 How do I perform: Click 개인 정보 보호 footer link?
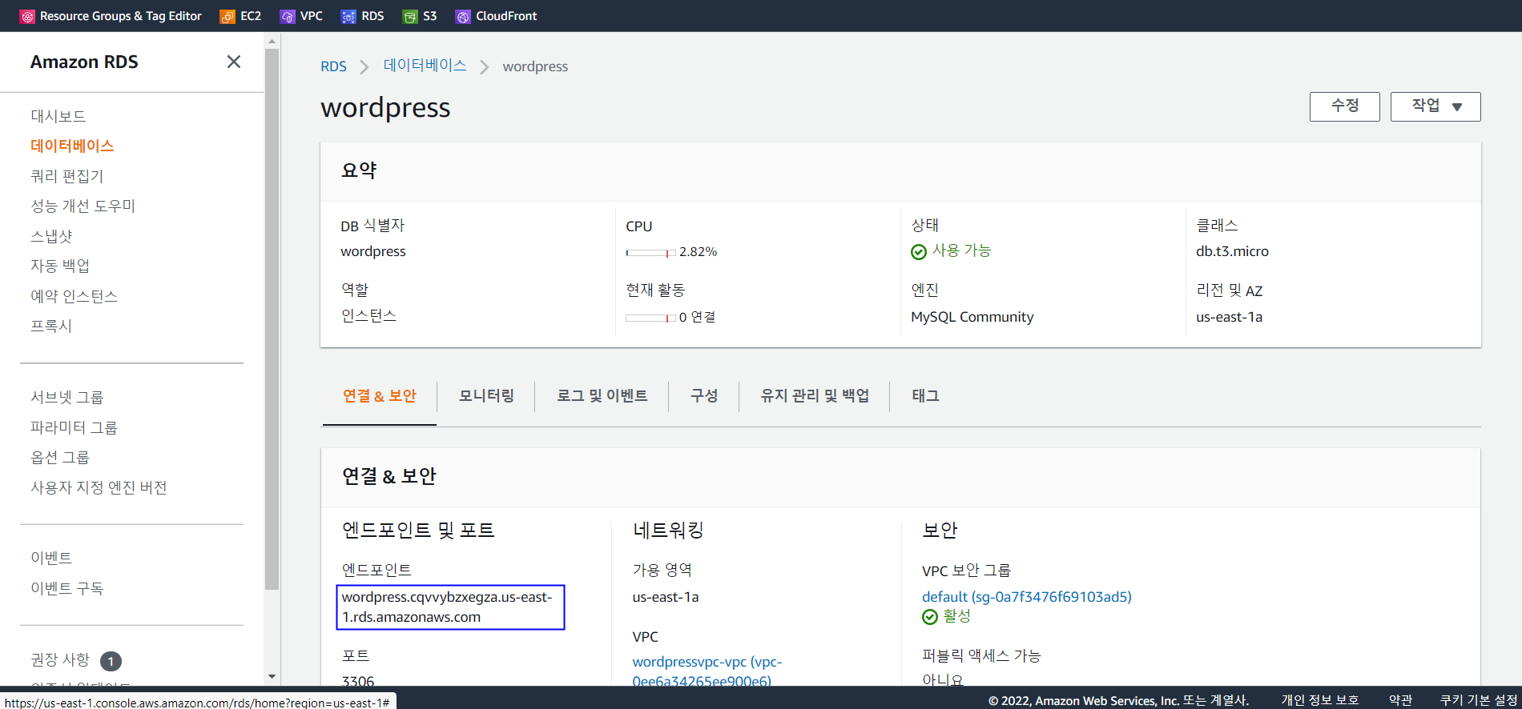pyautogui.click(x=1320, y=700)
